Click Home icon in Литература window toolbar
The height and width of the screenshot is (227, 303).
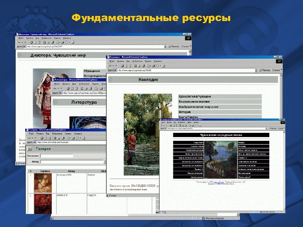[x=77, y=89]
